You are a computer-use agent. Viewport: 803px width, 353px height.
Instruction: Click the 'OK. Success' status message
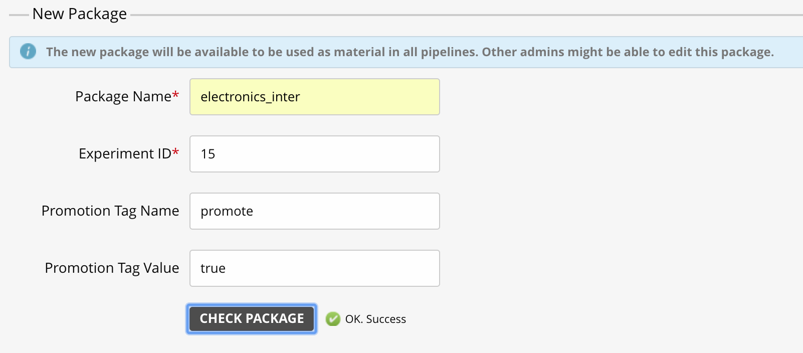point(375,319)
